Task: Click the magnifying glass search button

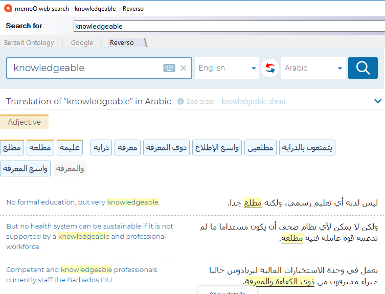Action: point(363,68)
